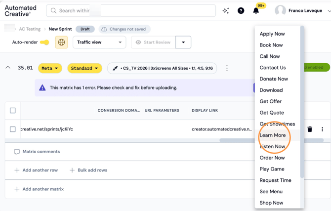331x211 pixels.
Task: Choose Get Showtimes option
Action: [277, 124]
